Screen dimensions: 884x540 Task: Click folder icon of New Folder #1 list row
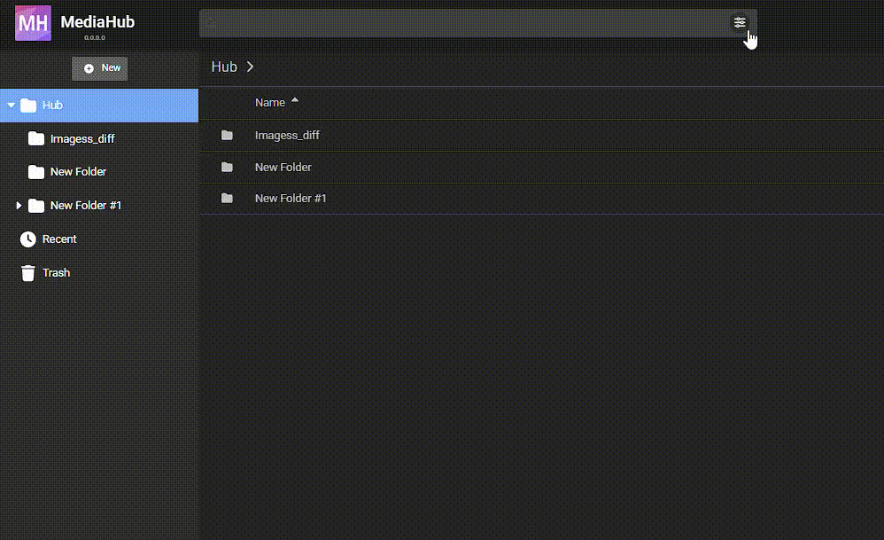(227, 199)
